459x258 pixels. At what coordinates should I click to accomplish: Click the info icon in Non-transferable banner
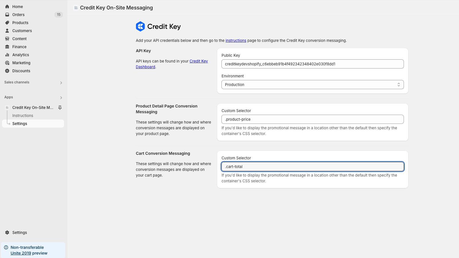pyautogui.click(x=6, y=247)
